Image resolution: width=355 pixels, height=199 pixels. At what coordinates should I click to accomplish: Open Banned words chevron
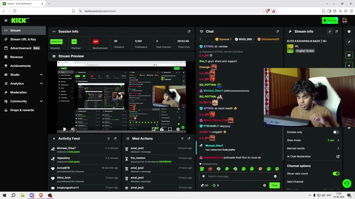[338, 148]
